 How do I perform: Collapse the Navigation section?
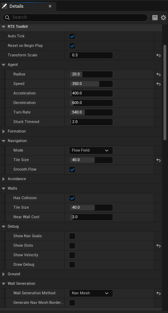4,141
